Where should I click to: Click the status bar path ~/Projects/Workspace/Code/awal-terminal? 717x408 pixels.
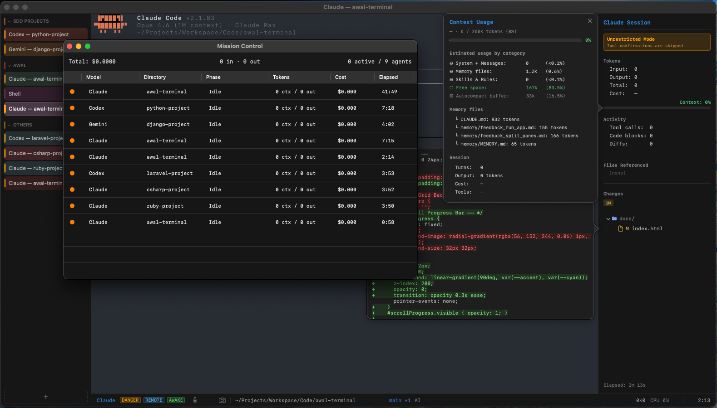point(295,400)
